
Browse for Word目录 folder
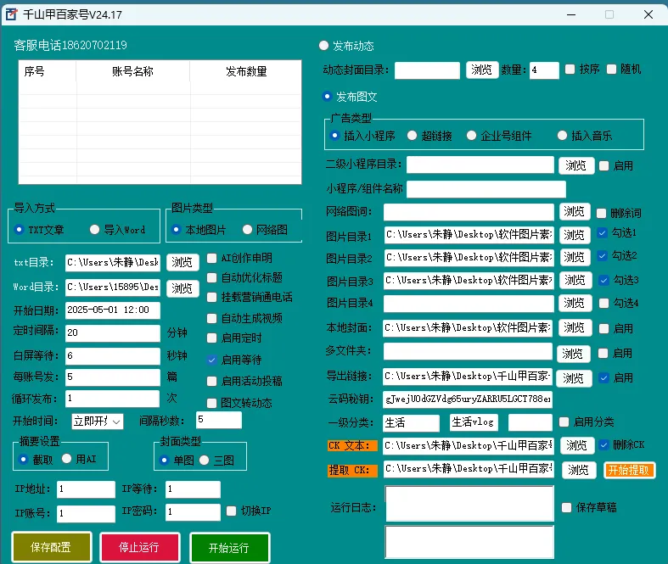coord(182,288)
